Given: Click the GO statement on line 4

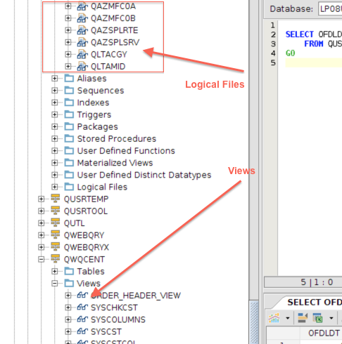Looking at the screenshot, I should pos(290,53).
